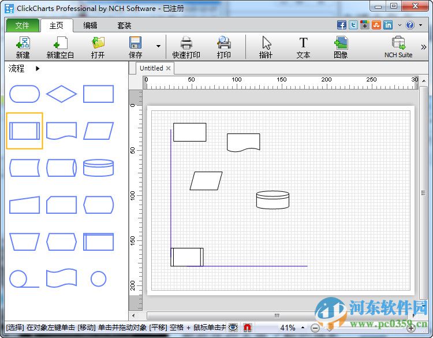Select the diamond decision shape in the palette

[61, 94]
